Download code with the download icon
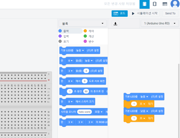This screenshot has height=138, width=180. pos(115,24)
